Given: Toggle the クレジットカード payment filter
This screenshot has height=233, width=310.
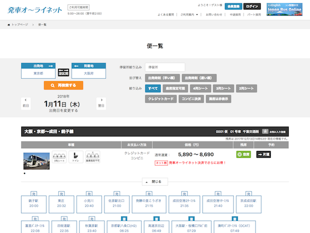Looking at the screenshot, I should pos(161,99).
